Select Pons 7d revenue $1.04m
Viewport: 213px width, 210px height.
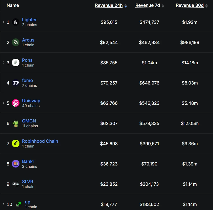(149, 63)
